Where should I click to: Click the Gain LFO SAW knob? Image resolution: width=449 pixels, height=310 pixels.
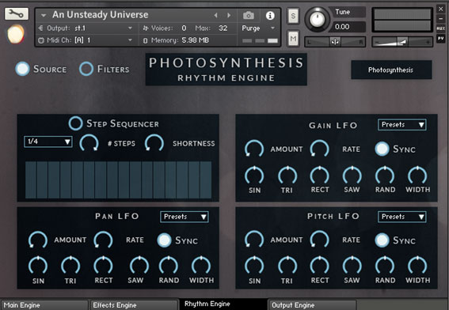pos(352,175)
